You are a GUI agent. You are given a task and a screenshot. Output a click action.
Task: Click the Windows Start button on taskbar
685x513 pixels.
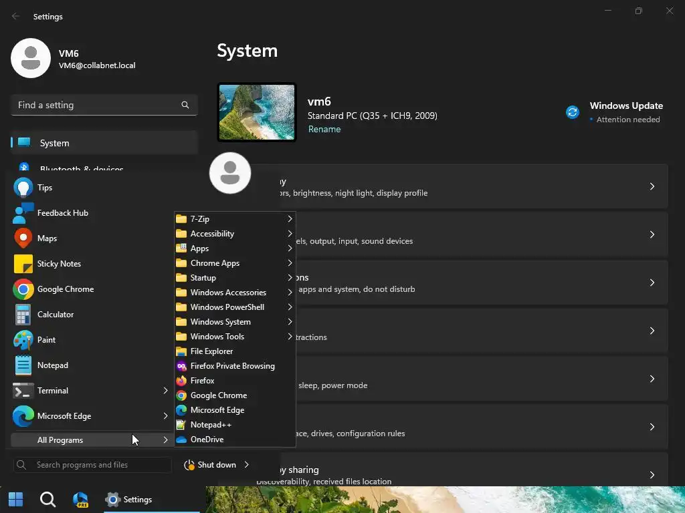point(16,500)
